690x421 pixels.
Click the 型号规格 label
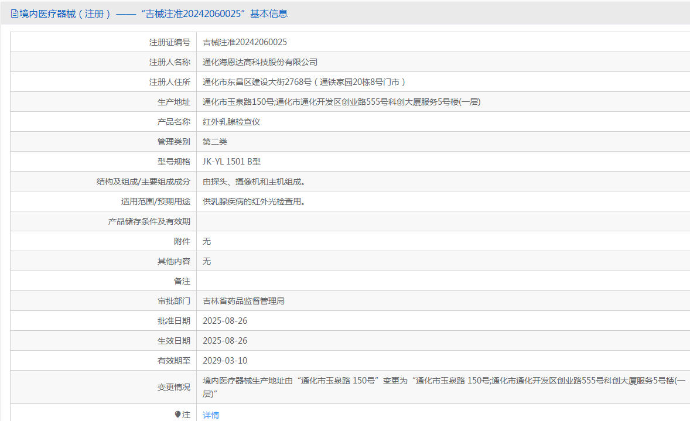(x=174, y=162)
